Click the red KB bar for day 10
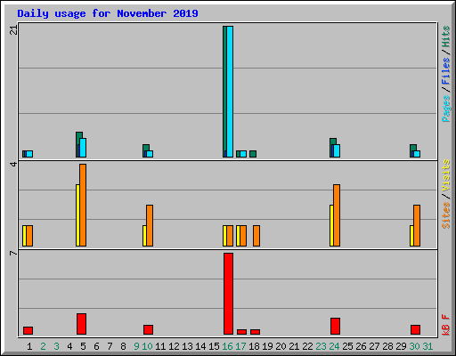Image resolution: width=456 pixels, height=356 pixels. point(148,330)
